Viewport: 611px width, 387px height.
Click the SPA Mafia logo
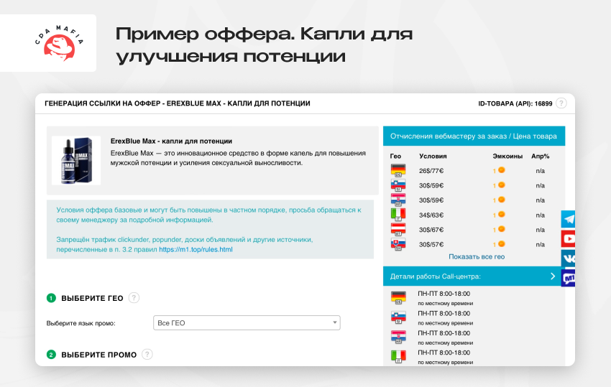[59, 43]
